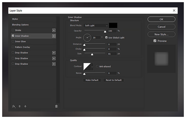This screenshot has height=119, width=186.
Task: Move effect up with arrow icon
Action: click(20, 106)
